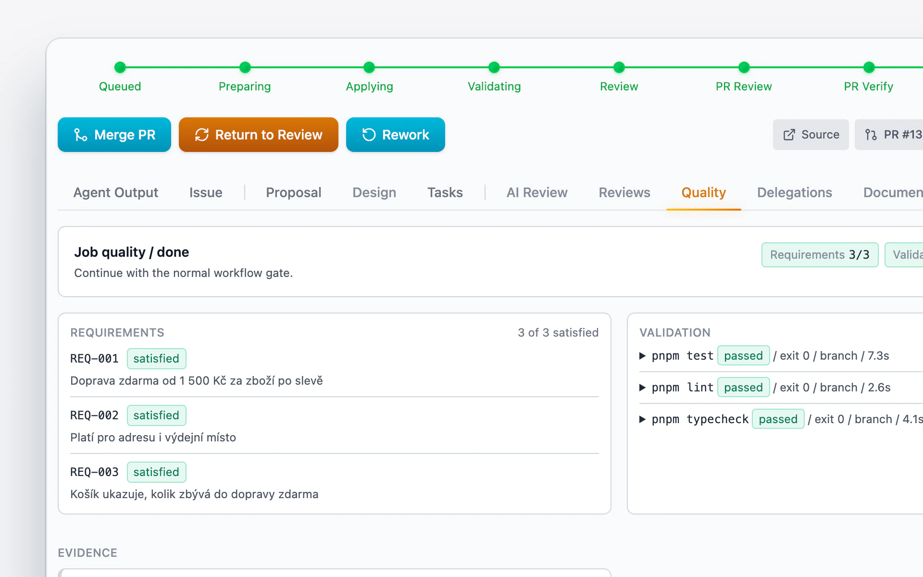Open the AI Review tab
923x577 pixels.
(x=537, y=192)
